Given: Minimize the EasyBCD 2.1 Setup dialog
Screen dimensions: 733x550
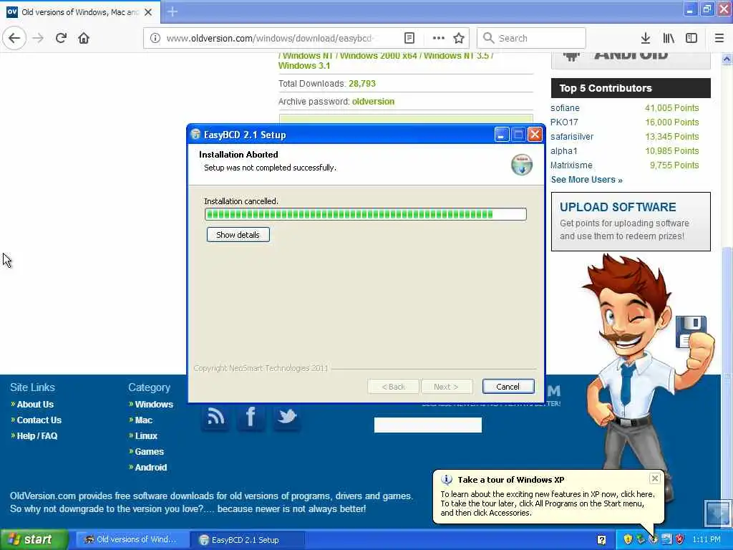Looking at the screenshot, I should (x=502, y=135).
